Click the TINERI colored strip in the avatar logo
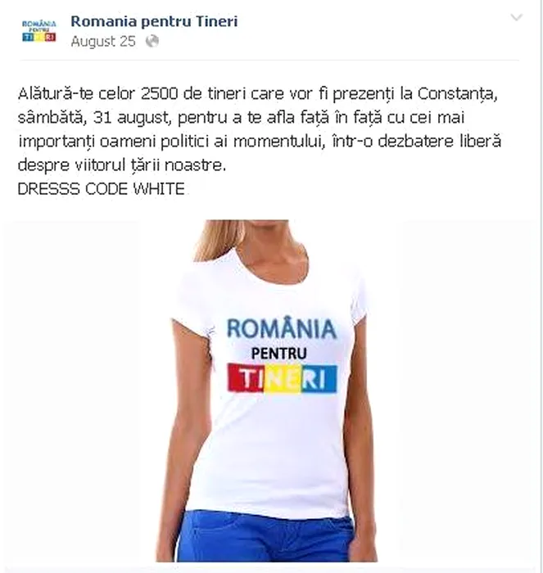This screenshot has width=543, height=573. point(39,38)
